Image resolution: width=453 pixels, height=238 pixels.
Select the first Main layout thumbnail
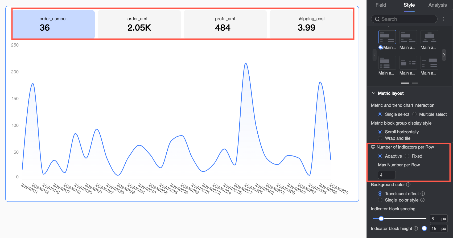coord(387,37)
